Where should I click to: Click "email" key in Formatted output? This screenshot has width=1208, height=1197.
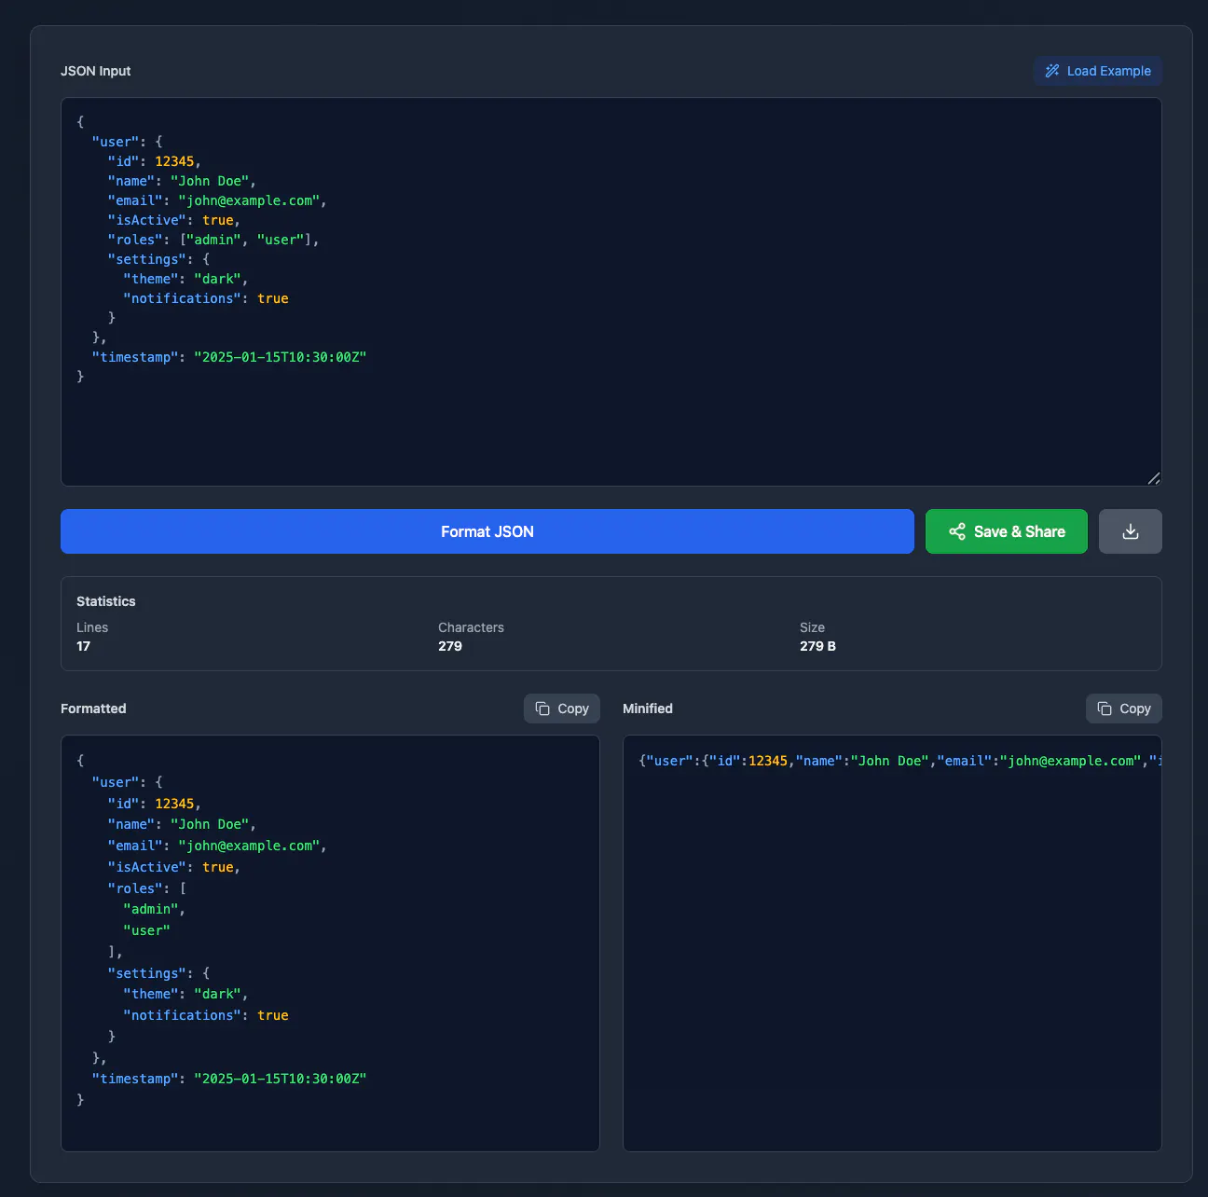click(x=135, y=846)
